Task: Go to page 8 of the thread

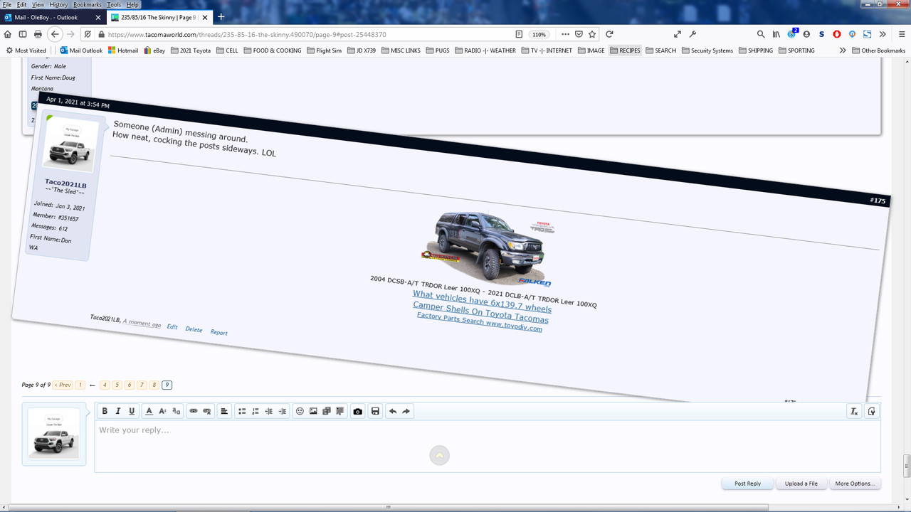Action: coord(154,385)
